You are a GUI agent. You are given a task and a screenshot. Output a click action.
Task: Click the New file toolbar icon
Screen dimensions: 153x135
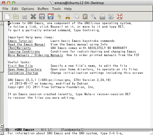(7, 16)
